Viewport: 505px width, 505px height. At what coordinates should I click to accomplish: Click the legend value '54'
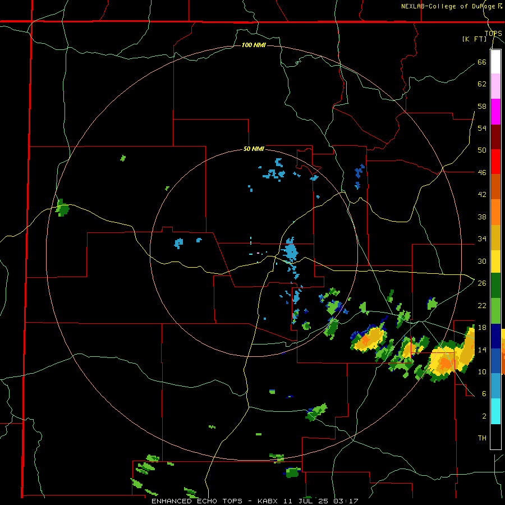click(482, 128)
